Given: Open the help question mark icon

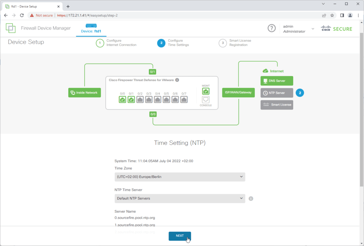Looking at the screenshot, I should point(272,28).
